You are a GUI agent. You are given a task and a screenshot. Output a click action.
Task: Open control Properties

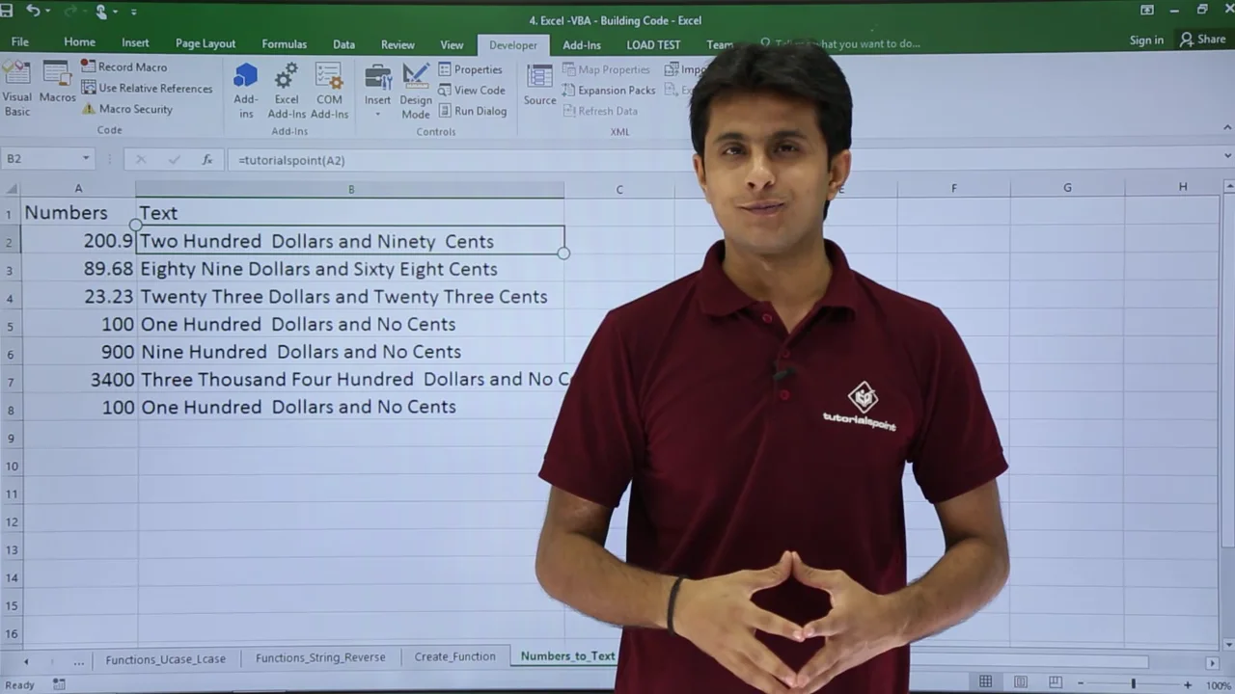[471, 69]
